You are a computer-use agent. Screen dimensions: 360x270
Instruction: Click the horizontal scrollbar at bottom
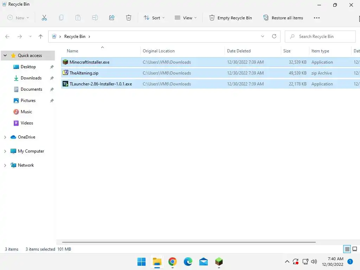point(189,242)
